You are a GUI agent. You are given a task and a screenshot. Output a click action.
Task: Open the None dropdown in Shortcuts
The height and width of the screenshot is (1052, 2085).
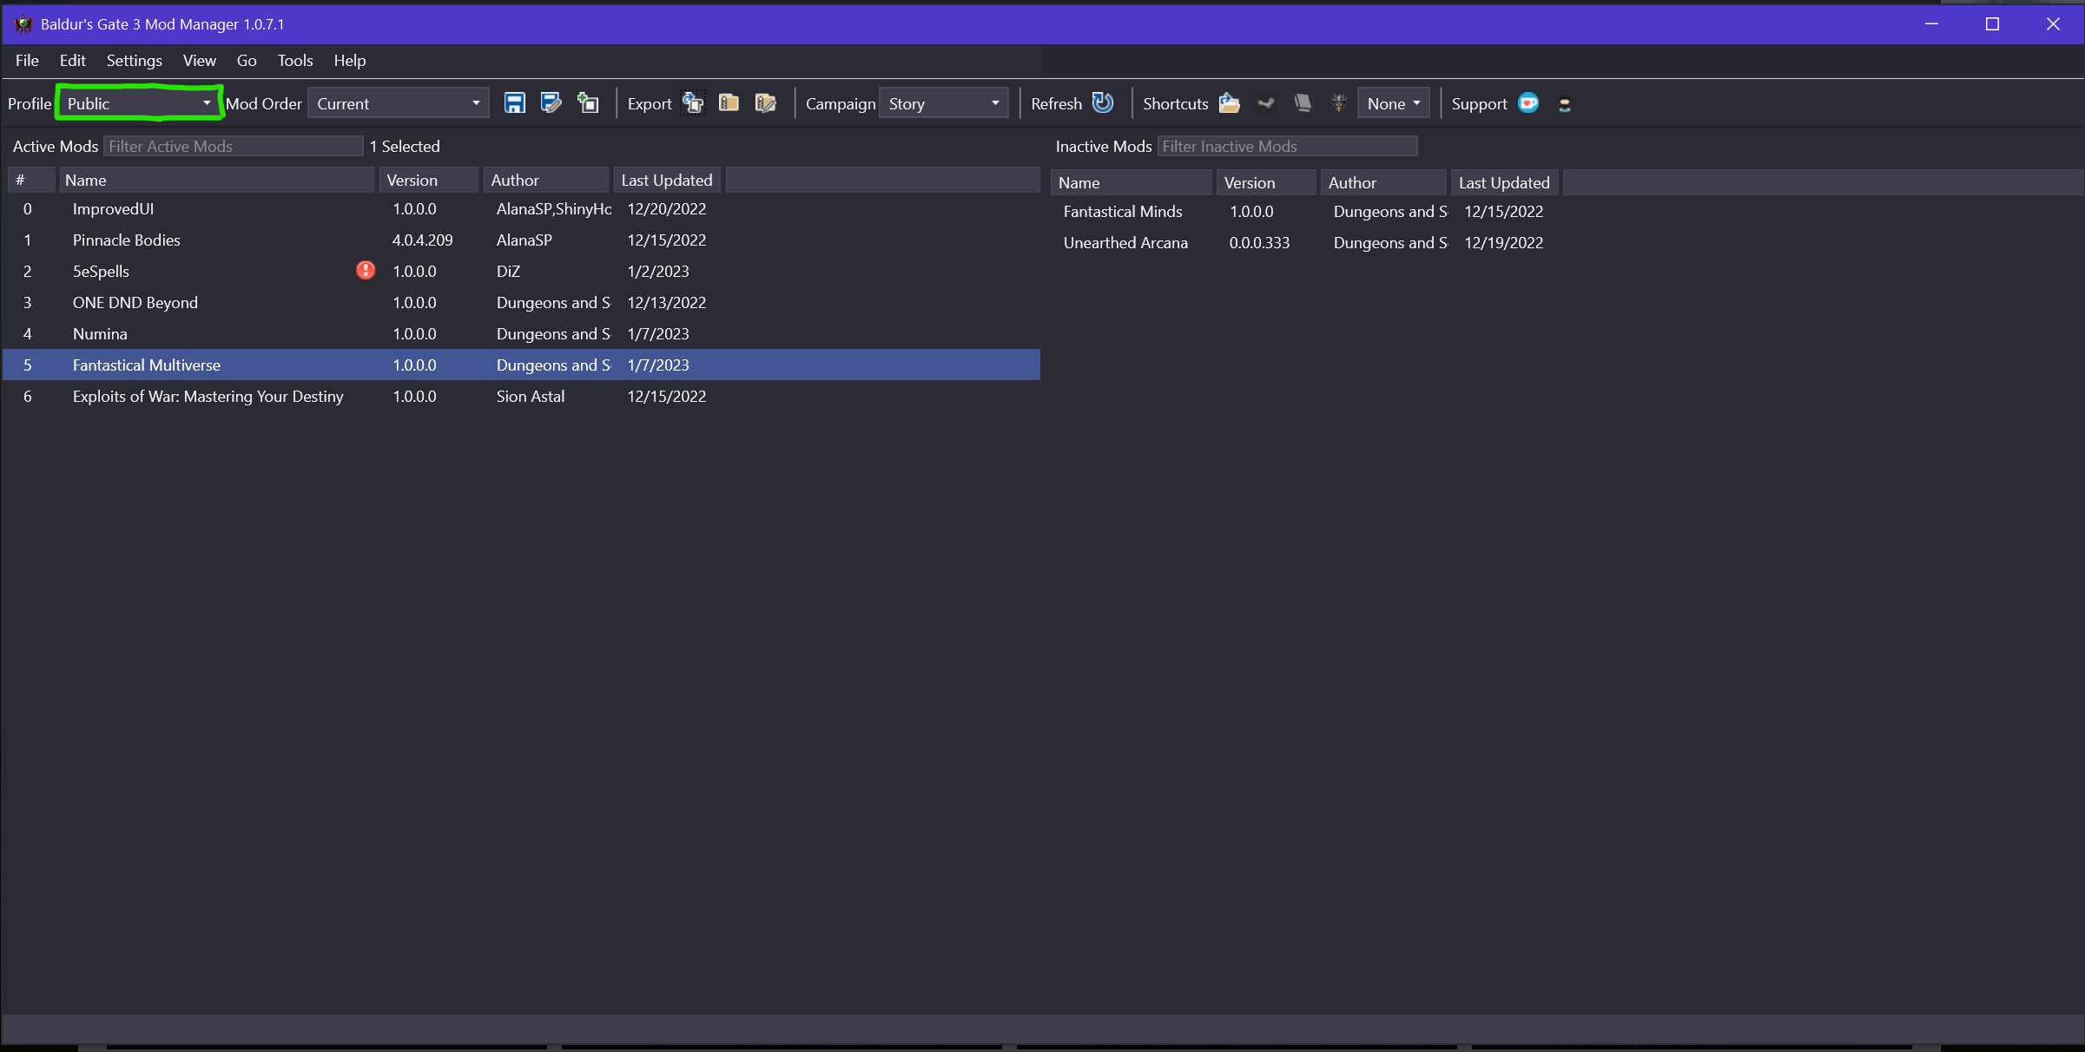pos(1393,103)
